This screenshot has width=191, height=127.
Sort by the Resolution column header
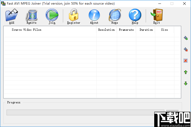[x=107, y=30]
